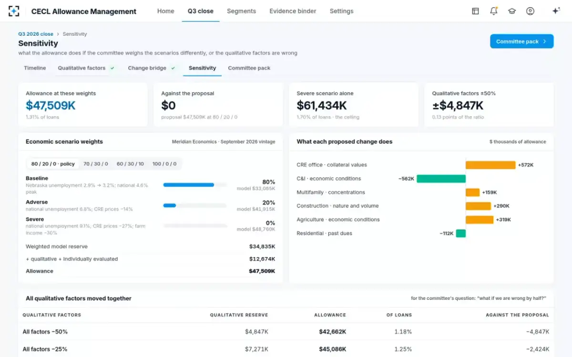572x357 pixels.
Task: Follow the Q3 2026 close breadcrumb link
Action: point(36,34)
